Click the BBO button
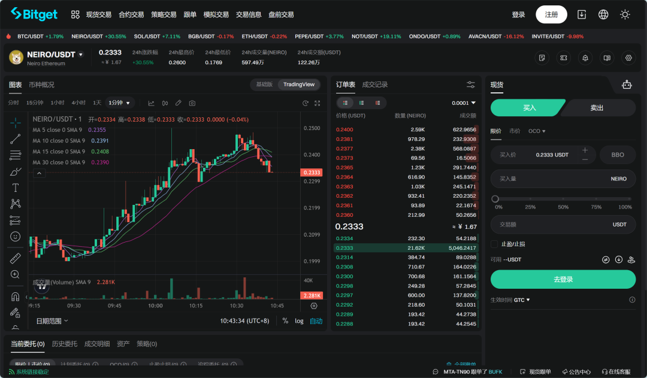Image resolution: width=647 pixels, height=378 pixels. (618, 155)
